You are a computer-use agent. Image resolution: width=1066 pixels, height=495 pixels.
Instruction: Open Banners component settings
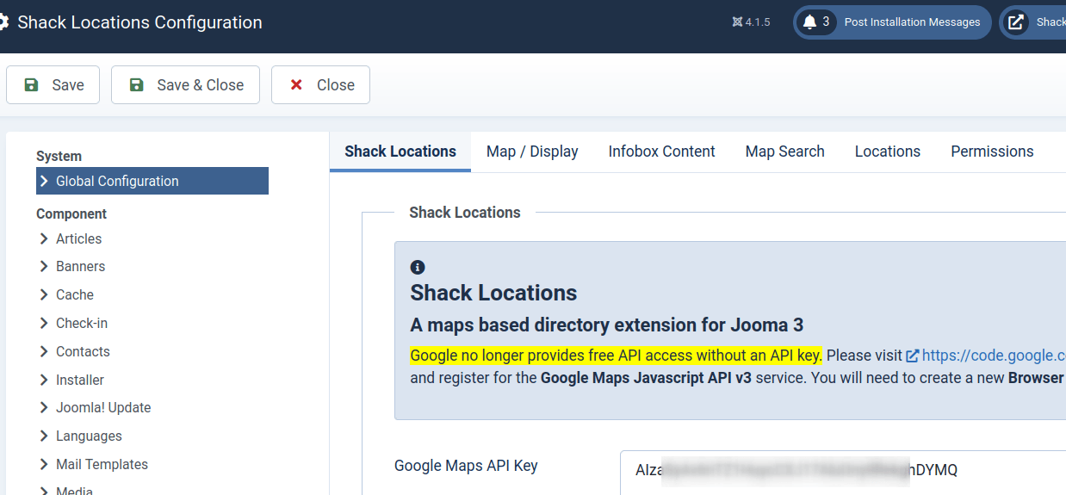coord(80,266)
